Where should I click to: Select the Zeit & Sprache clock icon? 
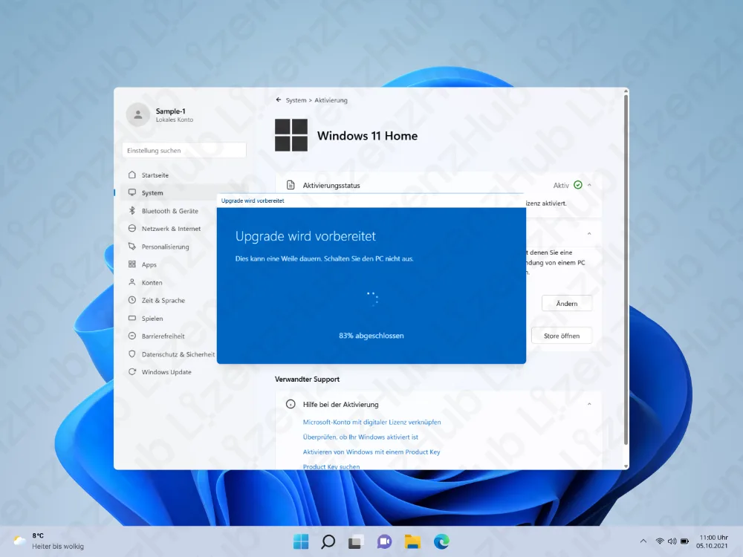(132, 300)
